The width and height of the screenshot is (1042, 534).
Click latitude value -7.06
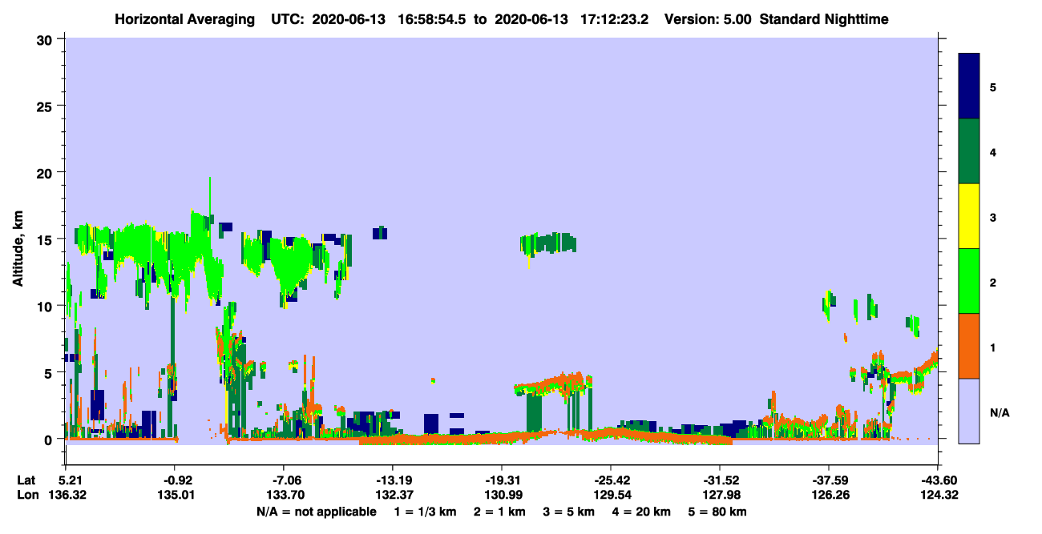[x=283, y=480]
